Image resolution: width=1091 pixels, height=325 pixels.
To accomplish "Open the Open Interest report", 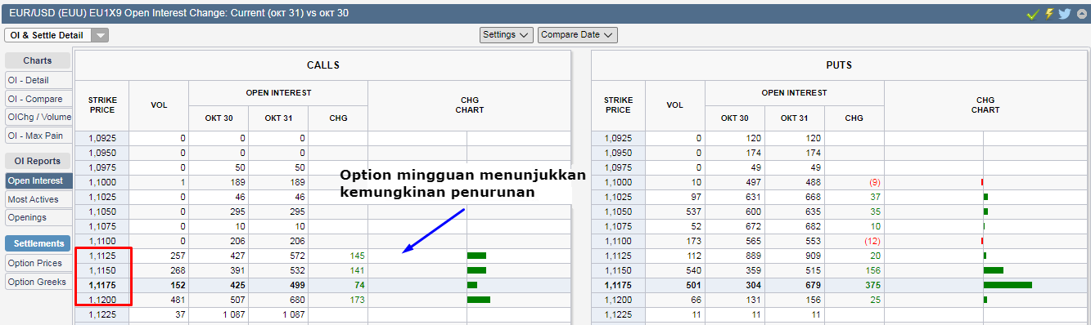I will [x=38, y=180].
